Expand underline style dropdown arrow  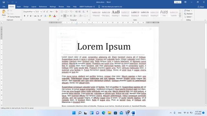tap(33, 16)
